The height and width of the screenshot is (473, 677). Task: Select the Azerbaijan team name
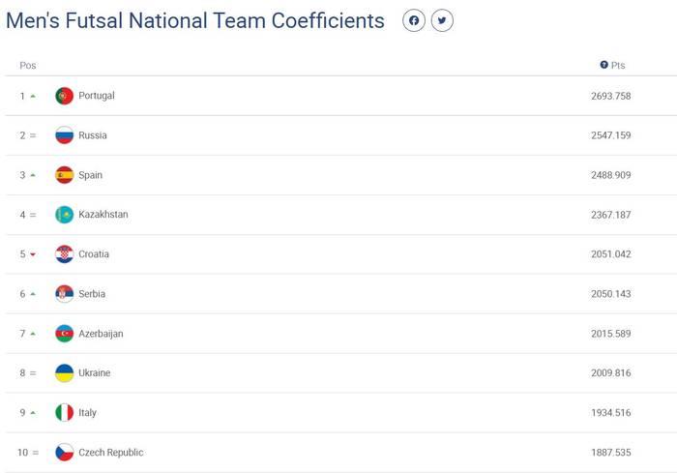pyautogui.click(x=101, y=334)
